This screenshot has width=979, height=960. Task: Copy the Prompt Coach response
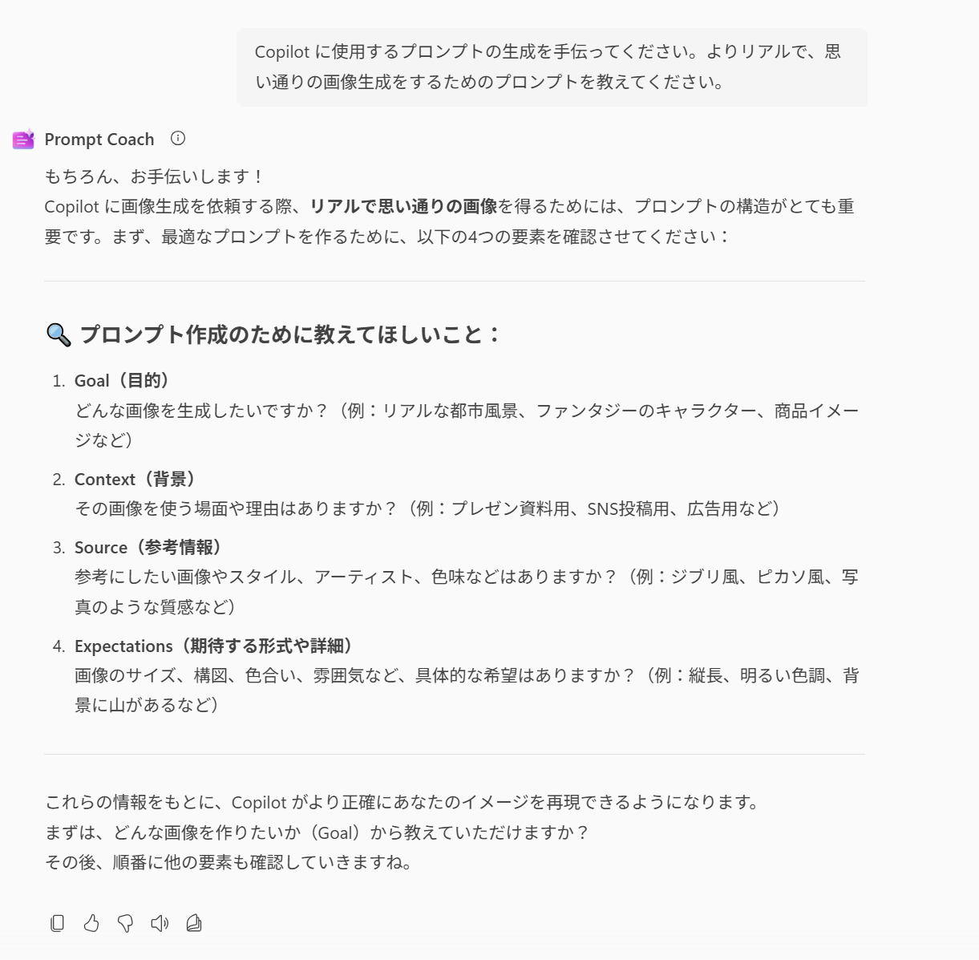tap(57, 923)
